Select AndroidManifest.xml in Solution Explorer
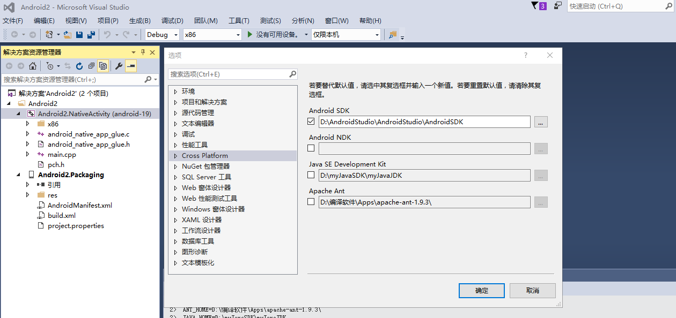Image resolution: width=676 pixels, height=318 pixels. (80, 206)
